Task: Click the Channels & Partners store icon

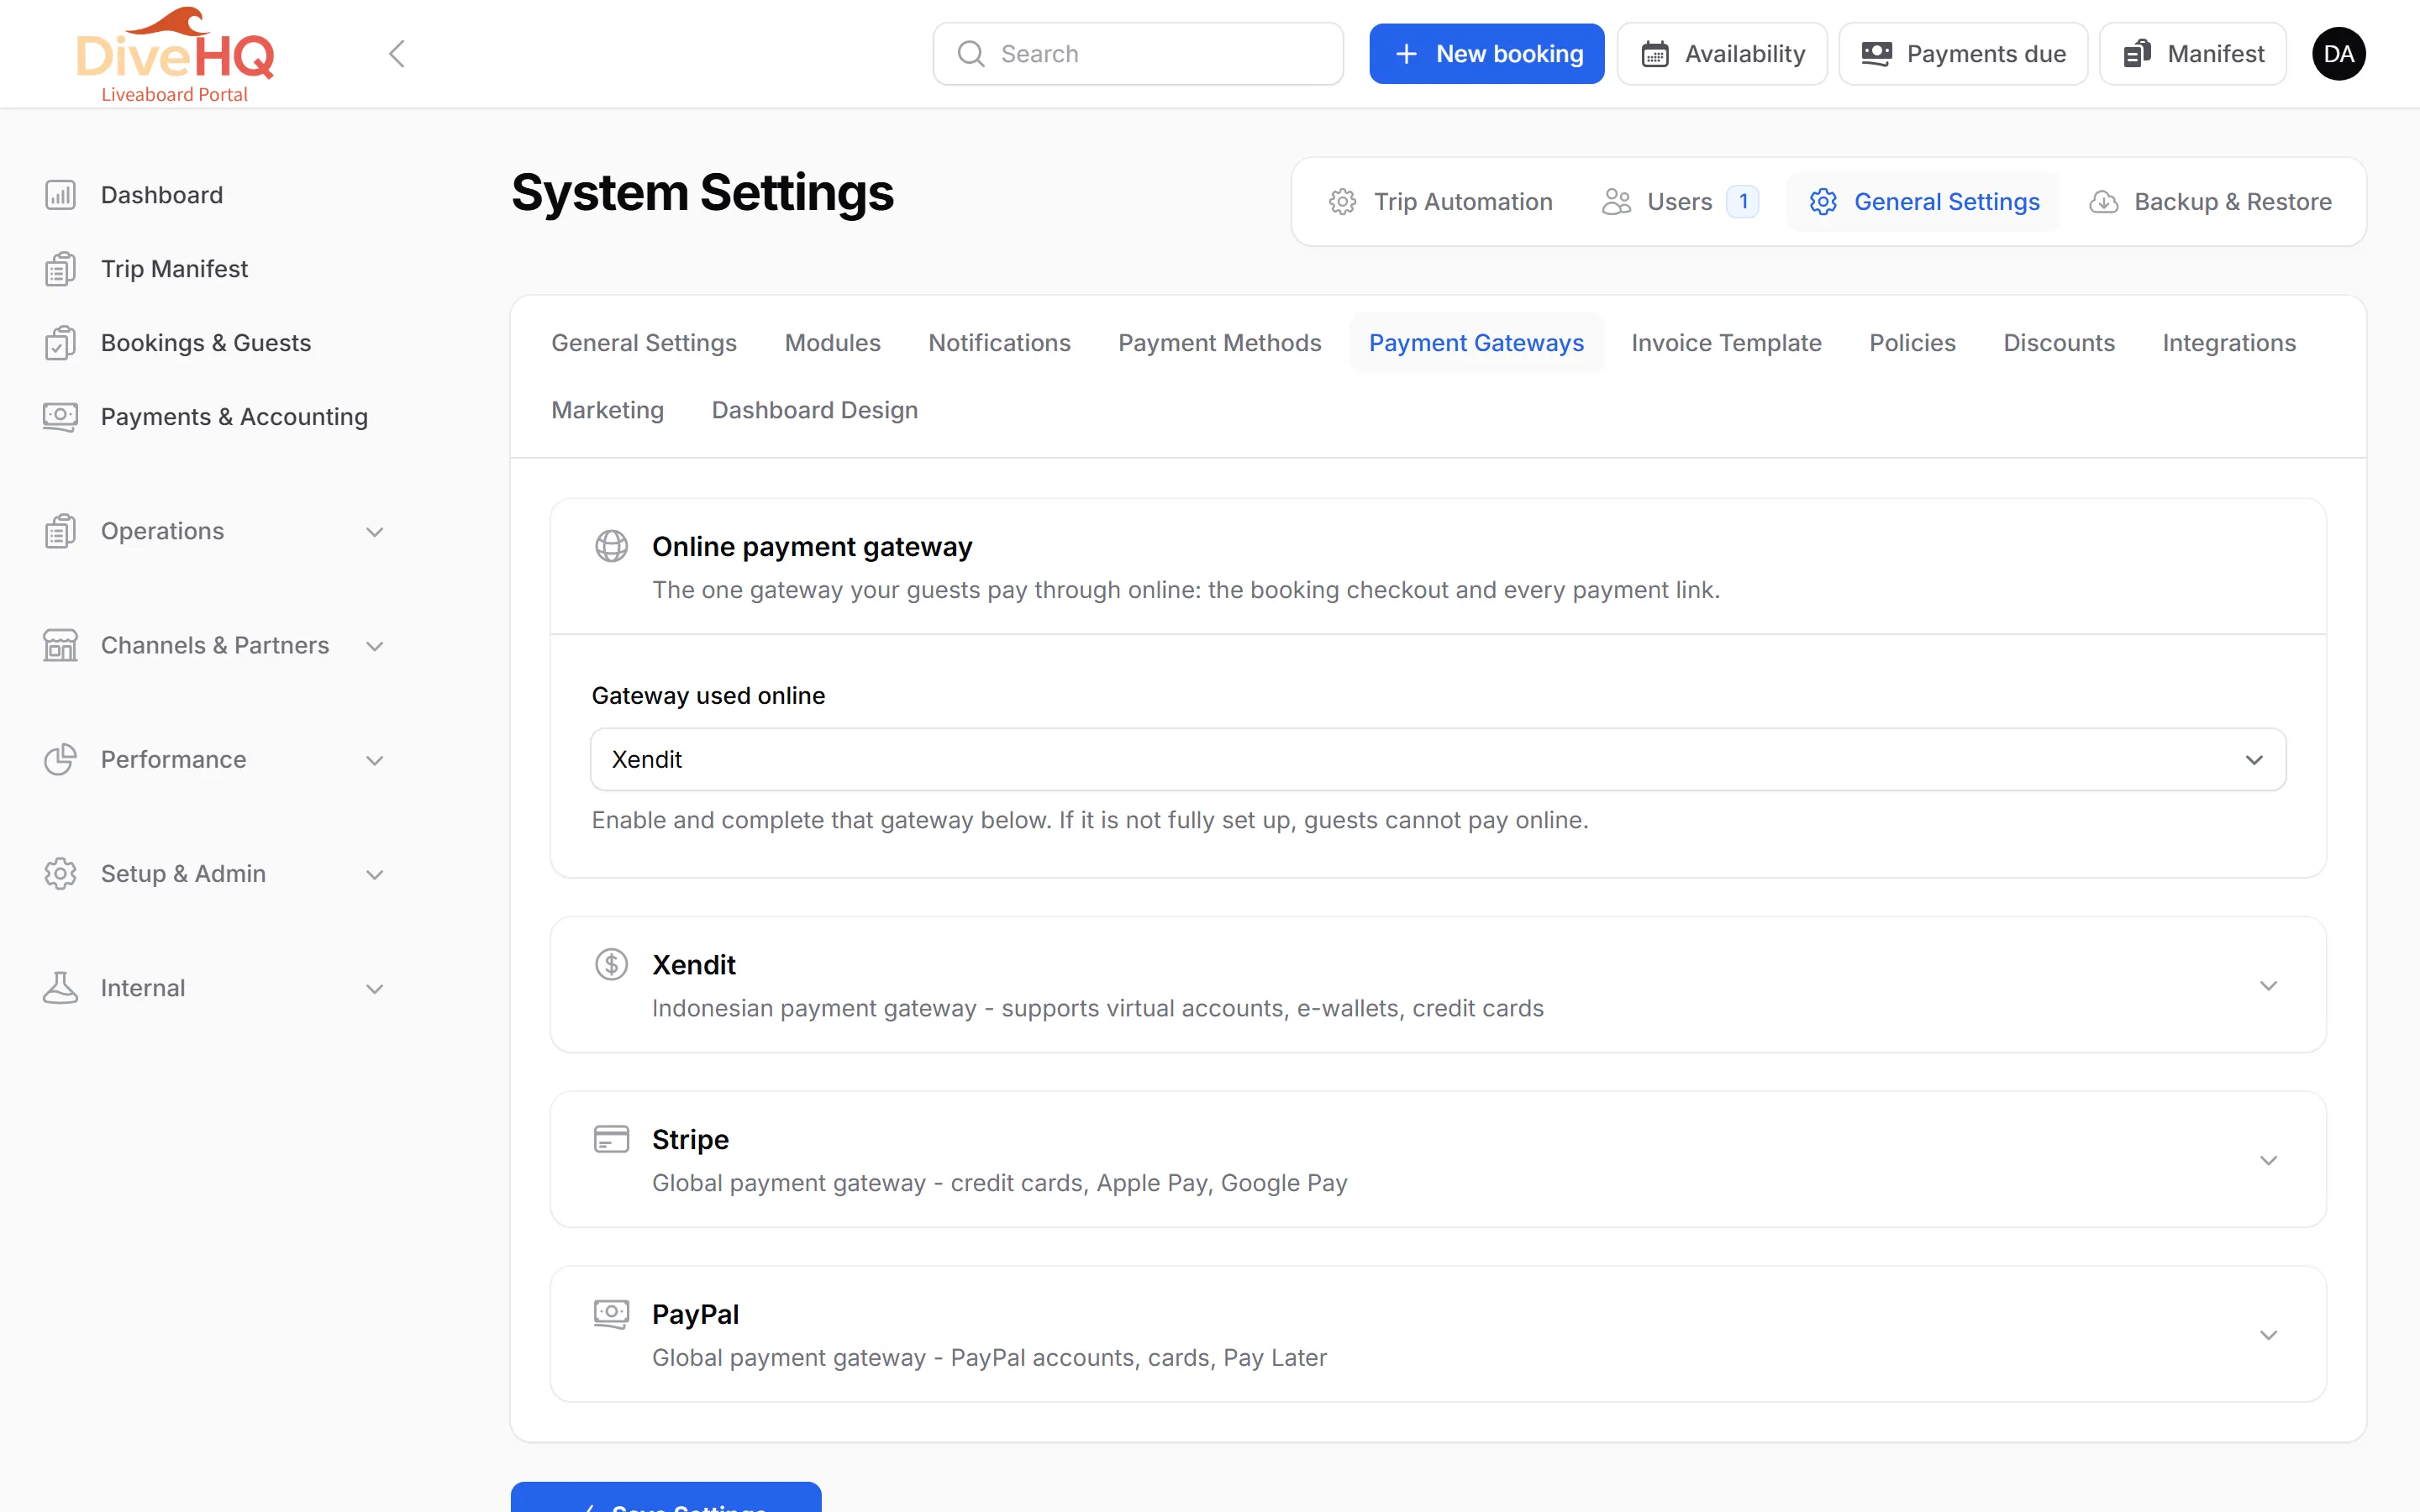Action: coord(60,645)
